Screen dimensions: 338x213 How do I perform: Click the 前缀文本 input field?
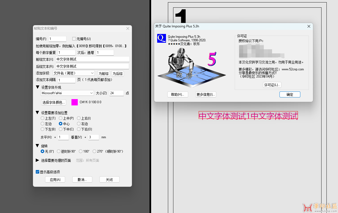(92, 59)
